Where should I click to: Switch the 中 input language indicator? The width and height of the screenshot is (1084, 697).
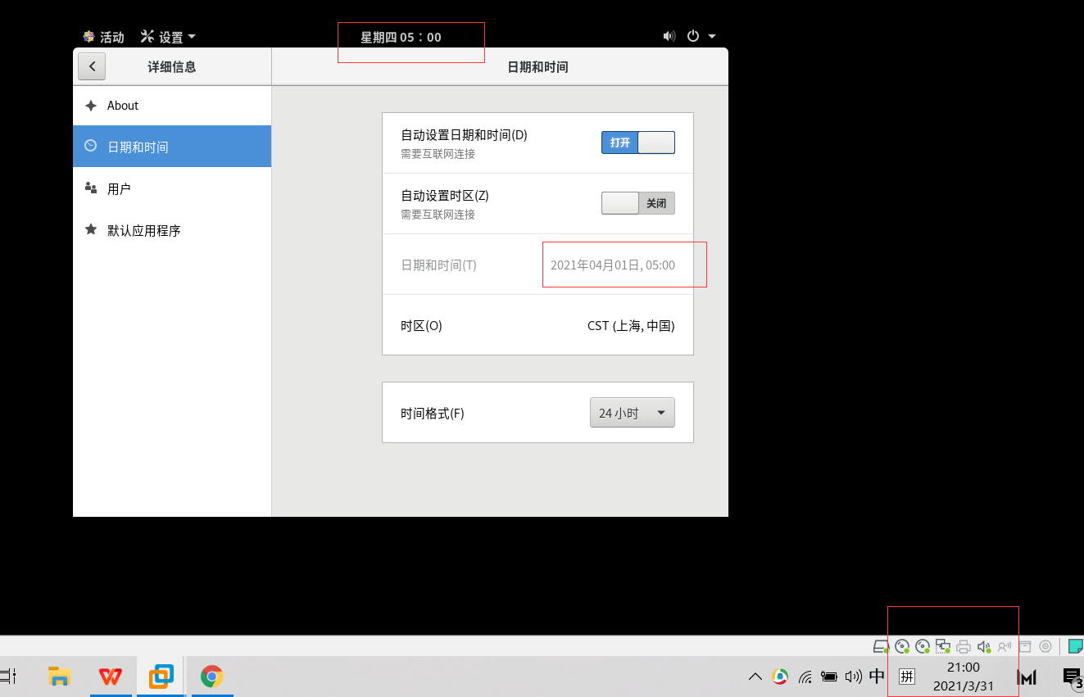[877, 677]
